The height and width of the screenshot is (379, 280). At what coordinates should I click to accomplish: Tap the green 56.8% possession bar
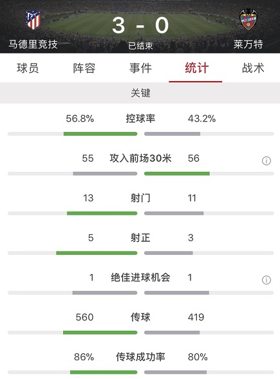click(x=100, y=134)
